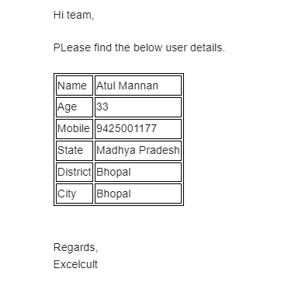The image size is (281, 293).
Task: Click the 'State' label cell
Action: pos(75,151)
